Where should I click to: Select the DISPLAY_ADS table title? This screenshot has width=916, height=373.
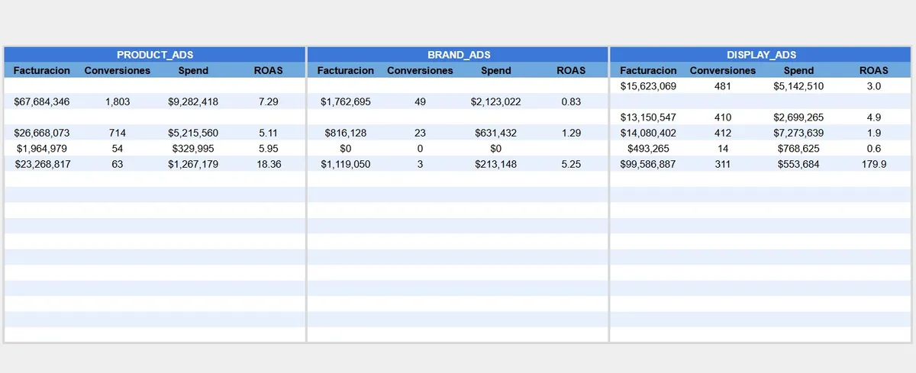[762, 55]
